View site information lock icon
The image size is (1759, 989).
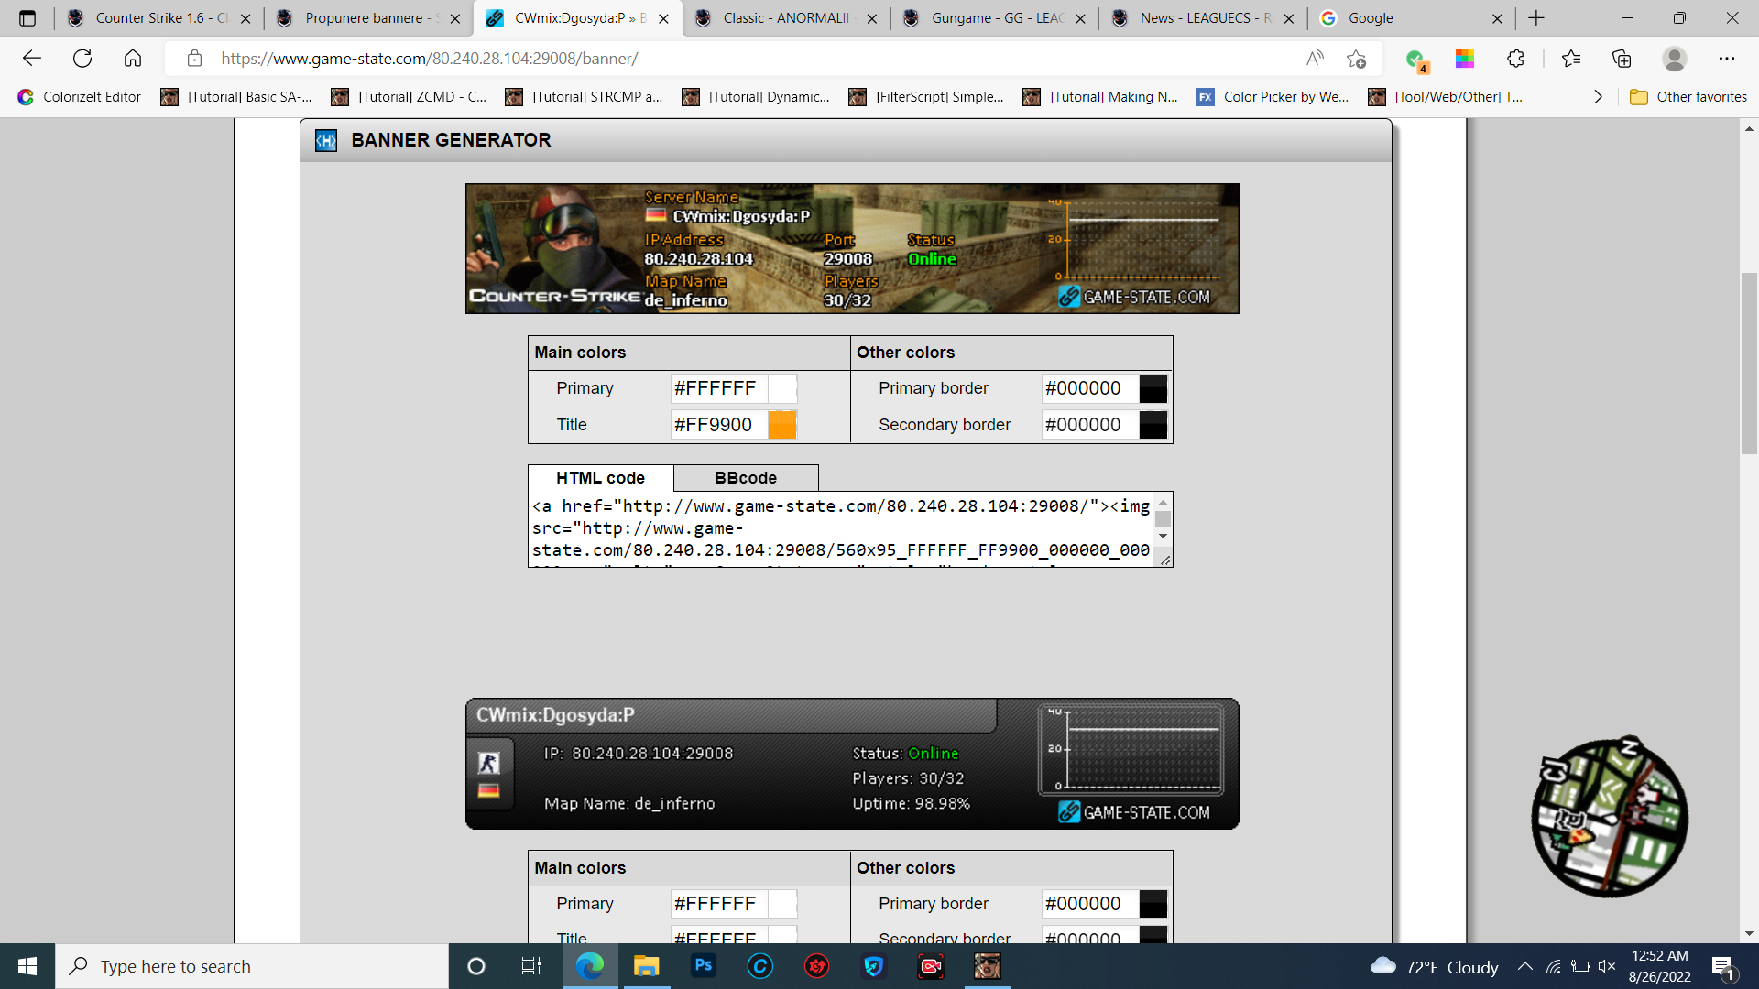(x=194, y=59)
